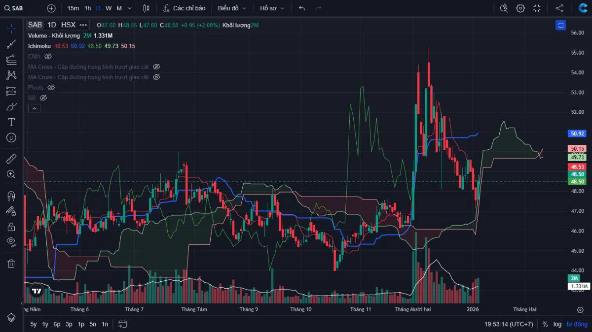Open chart settings gear icon

coord(520,8)
